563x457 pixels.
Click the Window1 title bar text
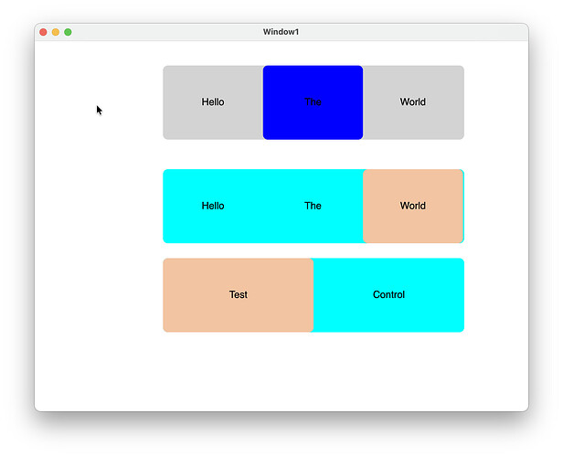(x=281, y=32)
